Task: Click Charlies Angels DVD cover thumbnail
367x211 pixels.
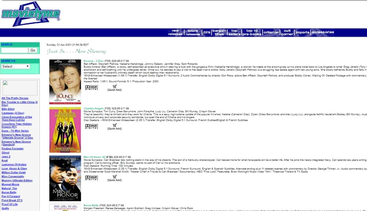Action: (x=65, y=130)
